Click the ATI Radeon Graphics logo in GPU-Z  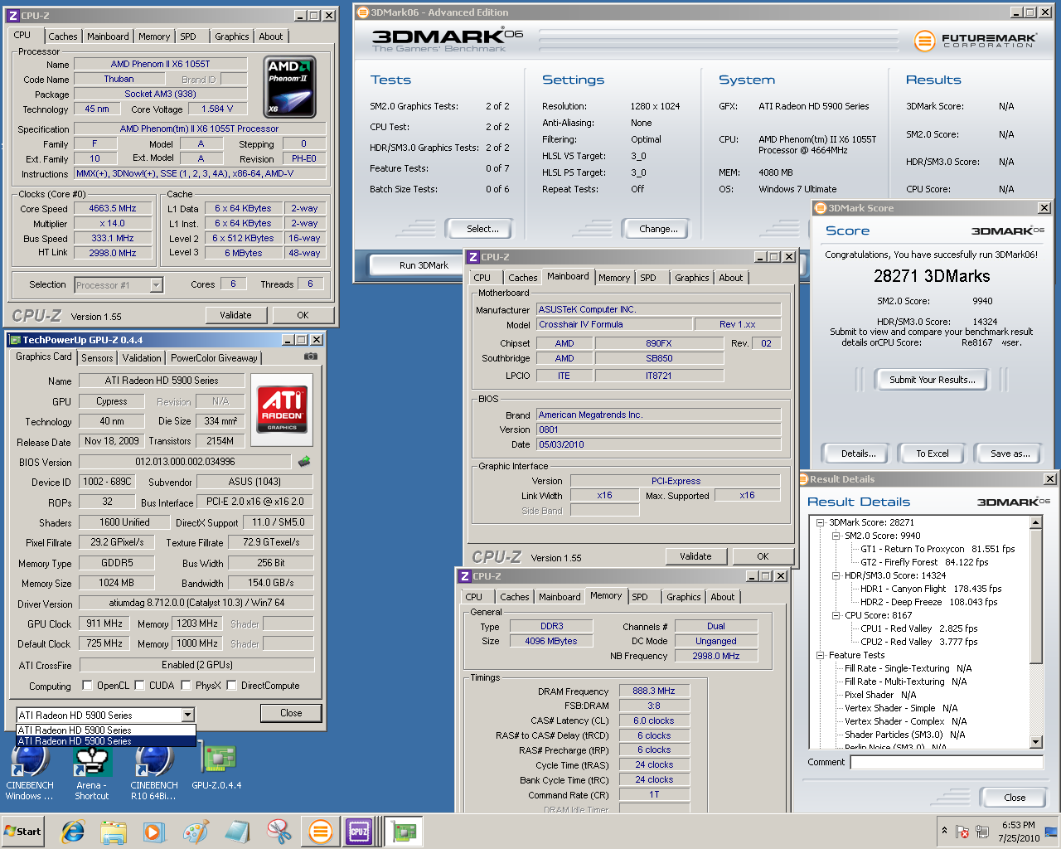(282, 409)
